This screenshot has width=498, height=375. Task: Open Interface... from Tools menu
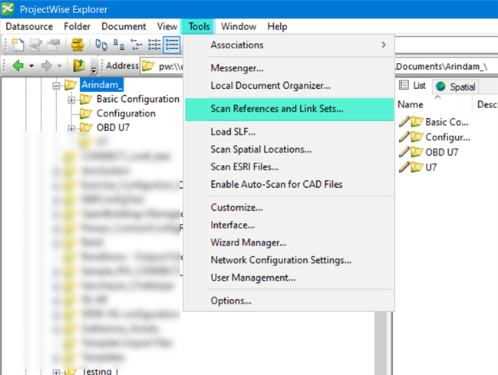289,225
